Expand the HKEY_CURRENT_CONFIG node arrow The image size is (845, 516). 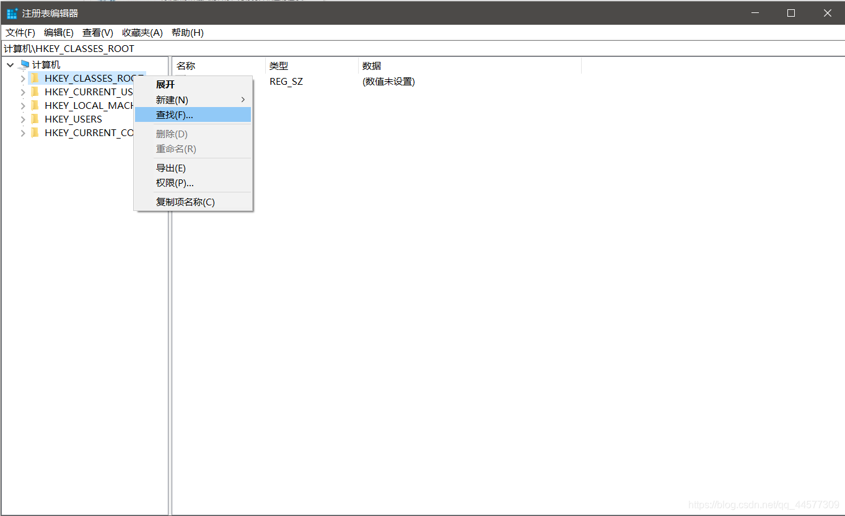[23, 133]
